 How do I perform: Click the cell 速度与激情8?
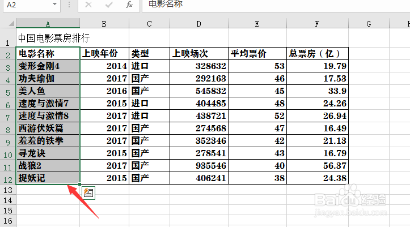(x=48, y=116)
